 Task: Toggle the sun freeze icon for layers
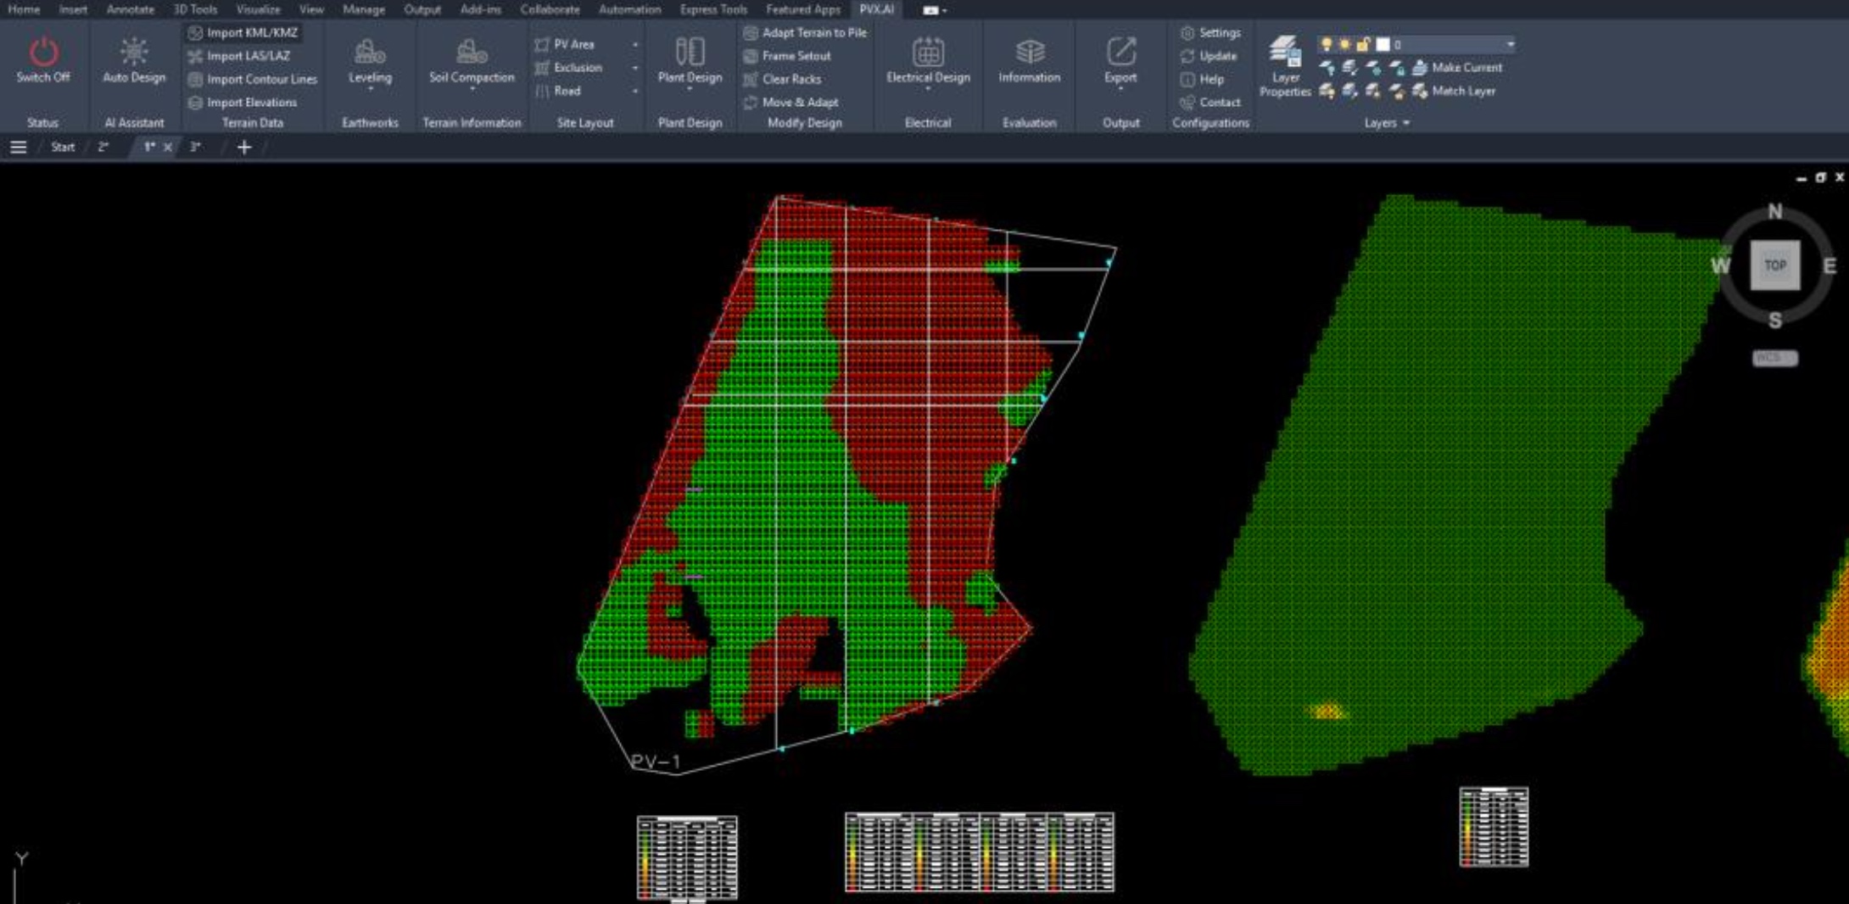[x=1344, y=44]
